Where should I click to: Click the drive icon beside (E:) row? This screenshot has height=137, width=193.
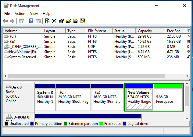point(6,42)
